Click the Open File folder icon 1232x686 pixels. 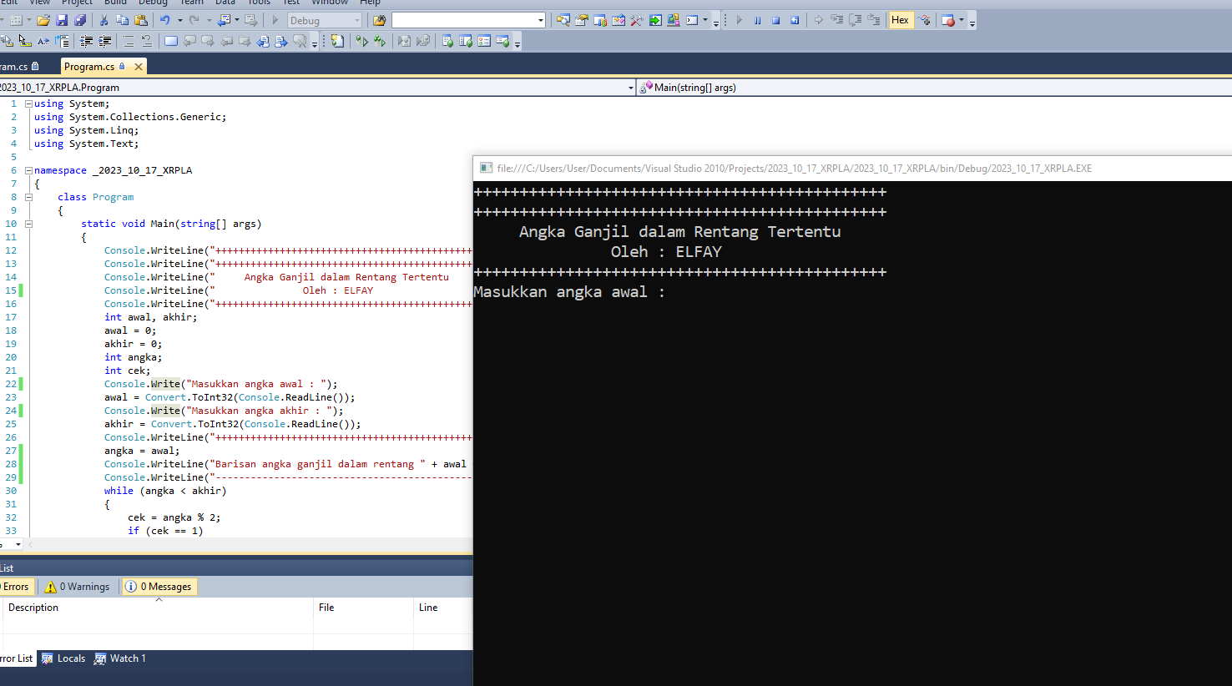coord(43,20)
